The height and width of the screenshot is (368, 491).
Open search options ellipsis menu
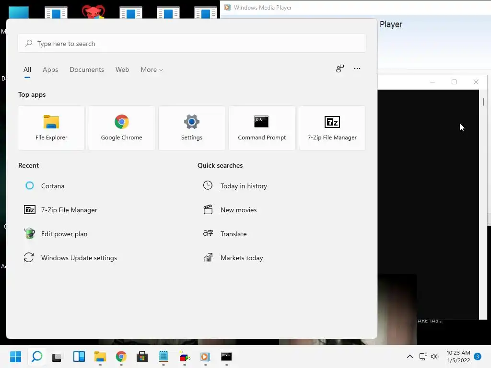(x=357, y=69)
